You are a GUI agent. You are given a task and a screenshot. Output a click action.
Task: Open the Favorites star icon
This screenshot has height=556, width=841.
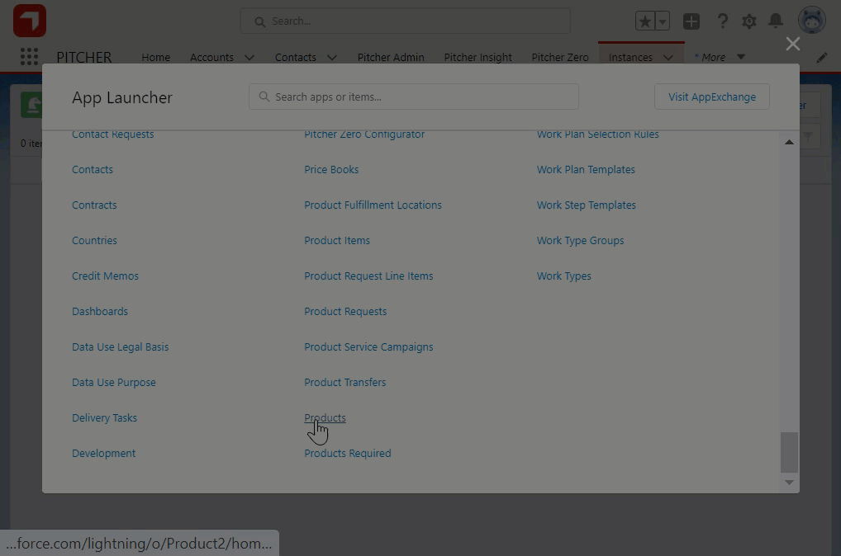644,21
